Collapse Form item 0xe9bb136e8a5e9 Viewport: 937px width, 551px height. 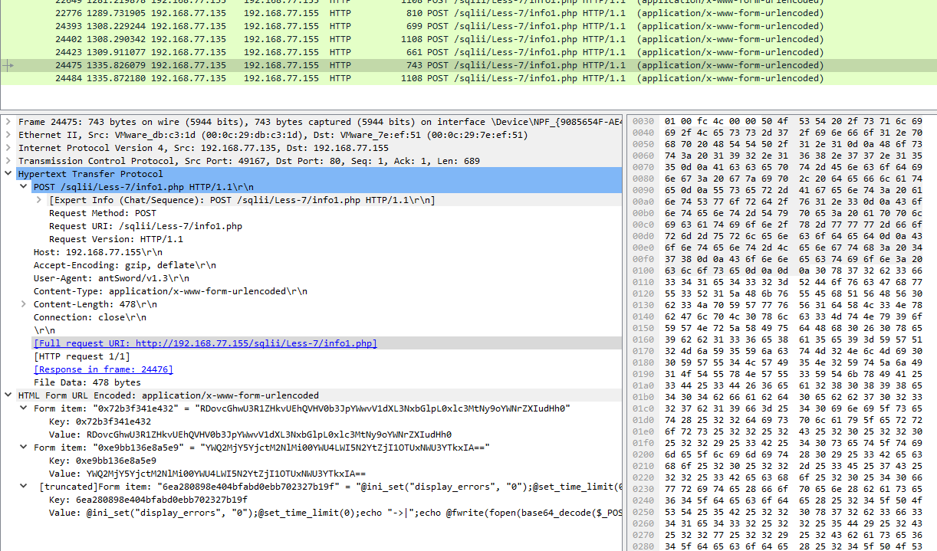click(x=24, y=448)
